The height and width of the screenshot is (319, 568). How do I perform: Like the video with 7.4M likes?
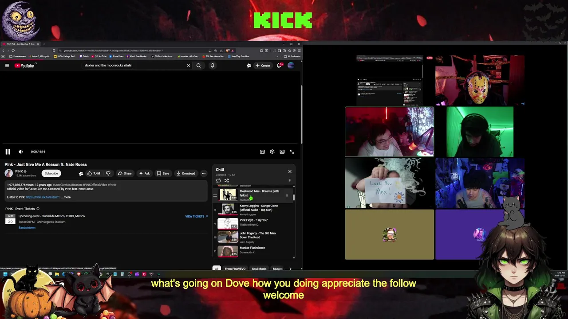click(94, 173)
